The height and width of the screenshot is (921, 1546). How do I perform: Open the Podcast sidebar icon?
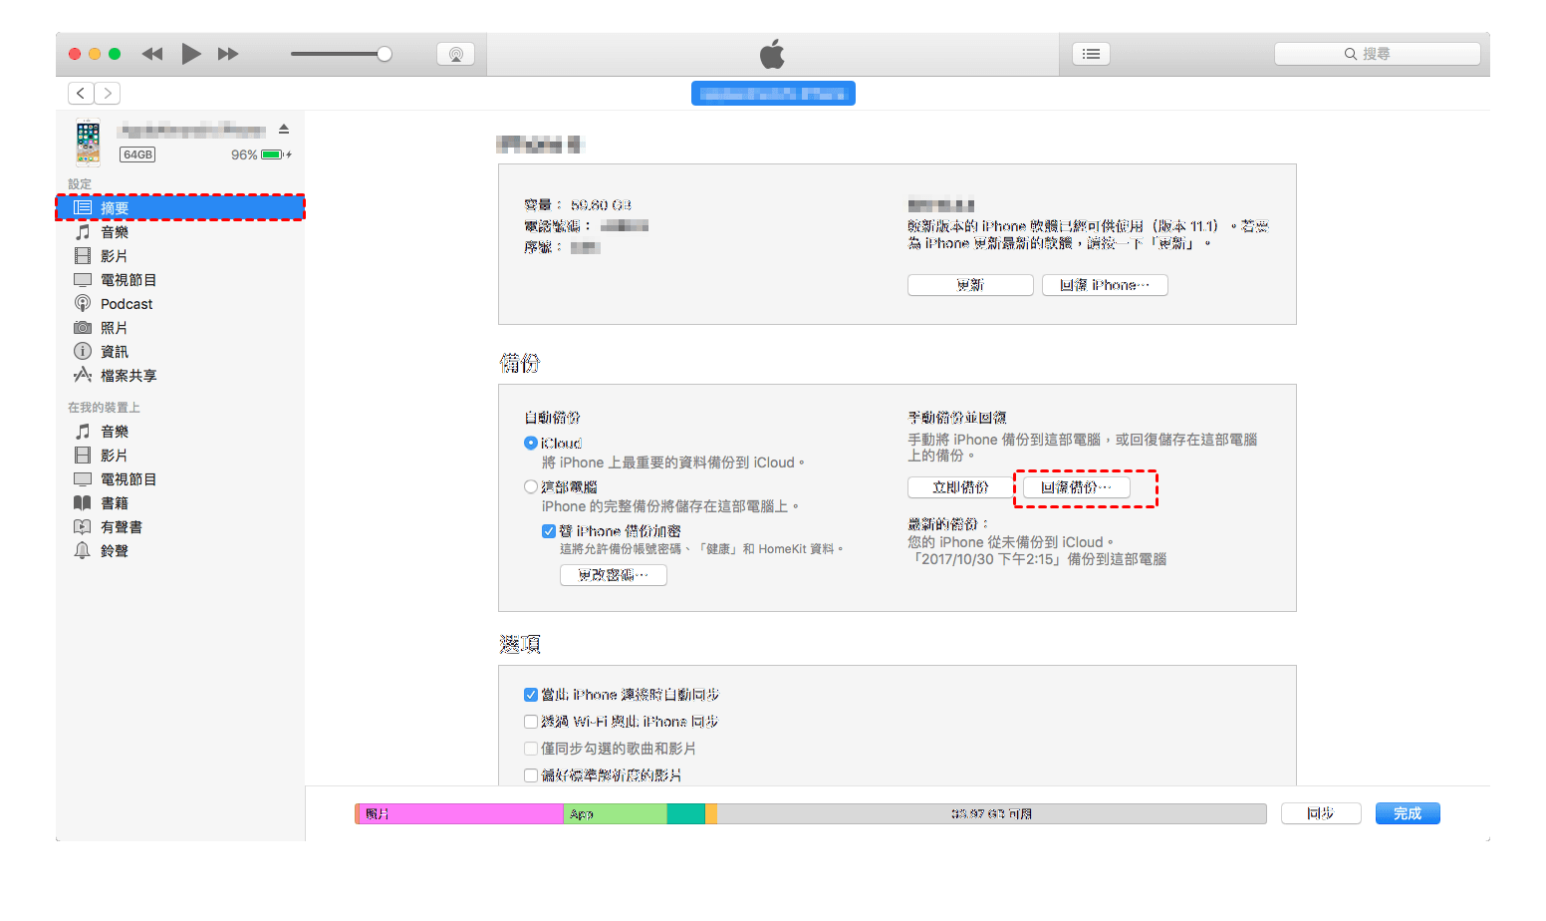[x=83, y=304]
